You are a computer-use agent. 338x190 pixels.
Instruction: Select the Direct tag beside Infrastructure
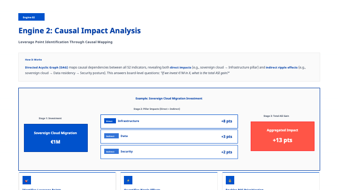point(109,121)
